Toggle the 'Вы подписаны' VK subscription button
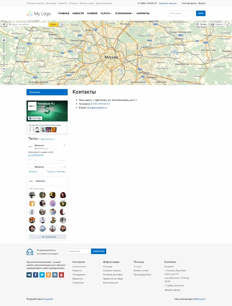 (48, 237)
